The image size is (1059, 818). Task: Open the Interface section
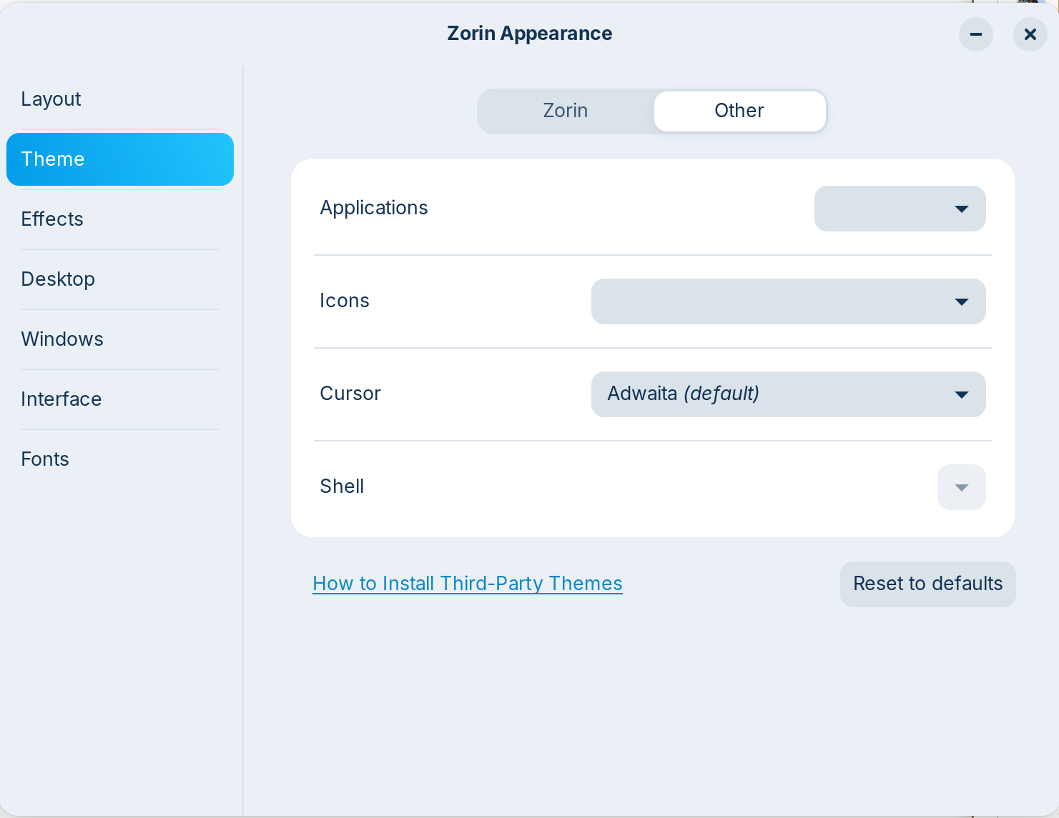click(x=61, y=399)
